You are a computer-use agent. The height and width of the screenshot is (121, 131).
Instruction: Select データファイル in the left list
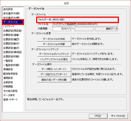click(x=13, y=22)
